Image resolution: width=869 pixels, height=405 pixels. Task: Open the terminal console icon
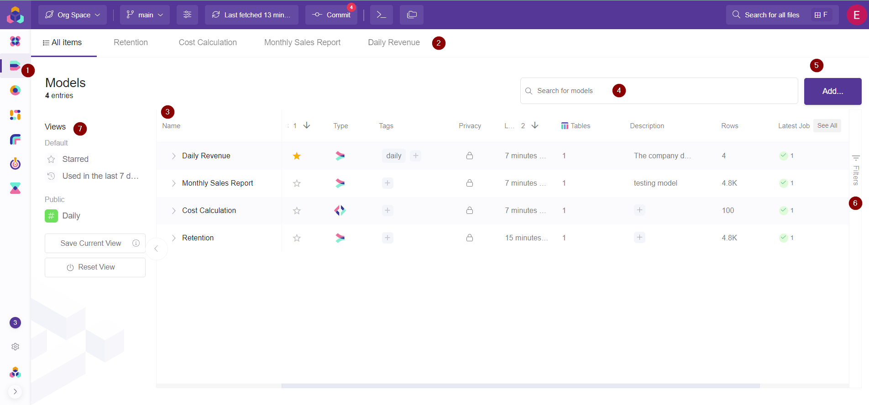click(x=382, y=15)
